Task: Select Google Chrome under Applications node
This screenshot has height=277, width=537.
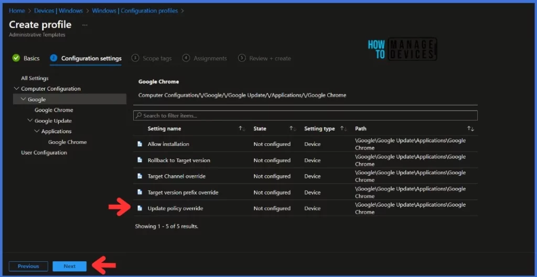Action: pos(68,142)
